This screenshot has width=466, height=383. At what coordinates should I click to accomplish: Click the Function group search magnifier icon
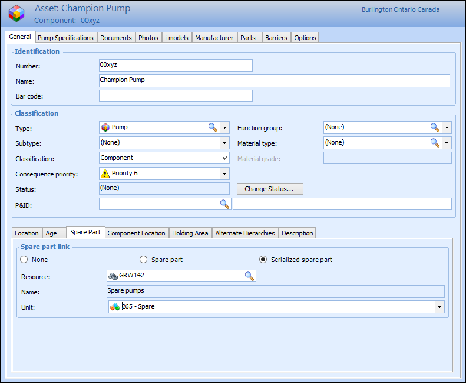point(435,127)
